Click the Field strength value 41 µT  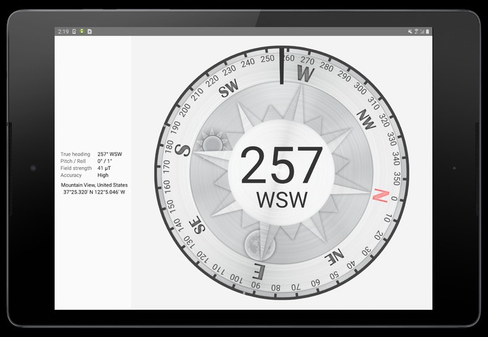pyautogui.click(x=104, y=168)
